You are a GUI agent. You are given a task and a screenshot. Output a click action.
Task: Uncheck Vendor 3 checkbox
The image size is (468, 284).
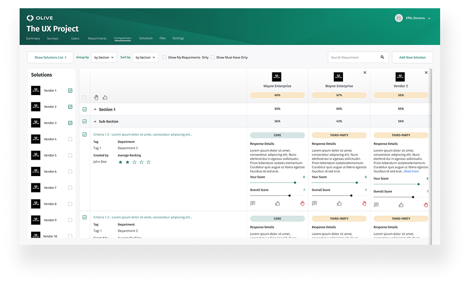click(70, 123)
